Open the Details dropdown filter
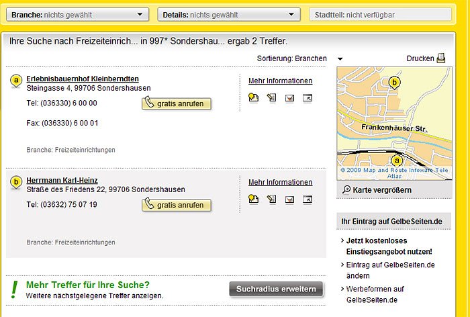Image resolution: width=470 pixels, height=317 pixels. tap(228, 14)
